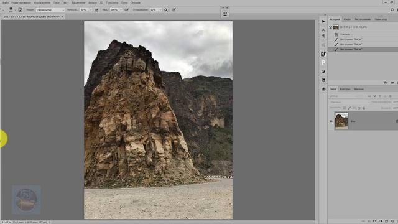This screenshot has width=398, height=224.
Task: Click the Фон layer thumbnail
Action: 341,121
